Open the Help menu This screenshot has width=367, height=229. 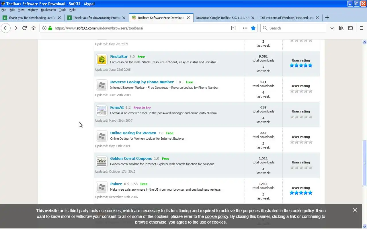tap(73, 10)
